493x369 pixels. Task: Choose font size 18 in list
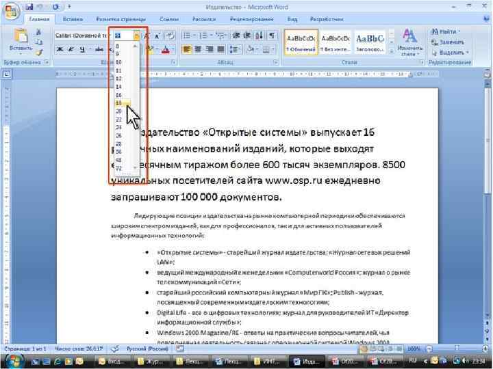[x=123, y=103]
